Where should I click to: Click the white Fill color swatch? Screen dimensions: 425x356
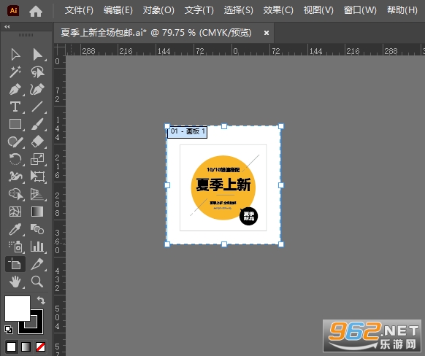(x=18, y=309)
